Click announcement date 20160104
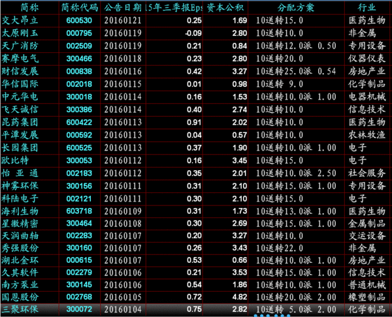The height and width of the screenshot is (317, 392). click(x=123, y=310)
